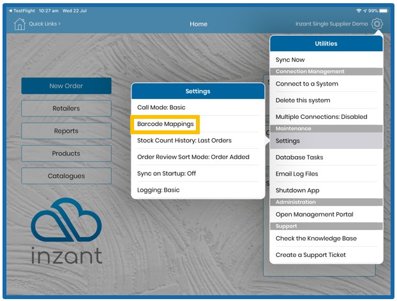Open the Retailers section

pos(66,109)
